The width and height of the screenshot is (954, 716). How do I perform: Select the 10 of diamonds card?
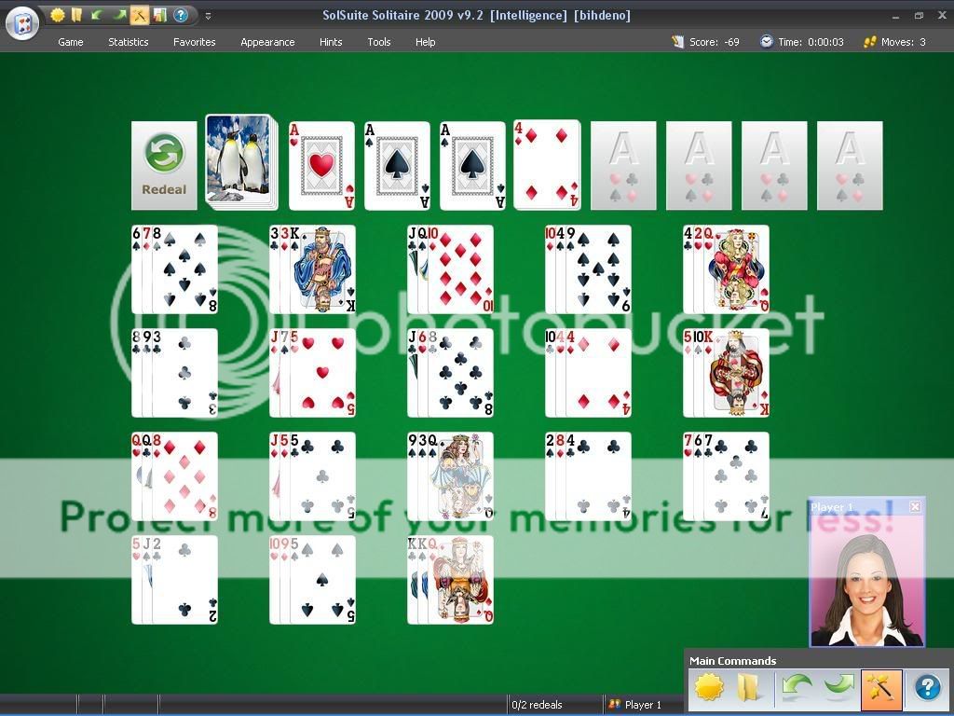460,269
